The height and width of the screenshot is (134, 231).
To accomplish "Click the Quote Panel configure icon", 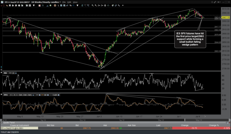I will (227, 123).
